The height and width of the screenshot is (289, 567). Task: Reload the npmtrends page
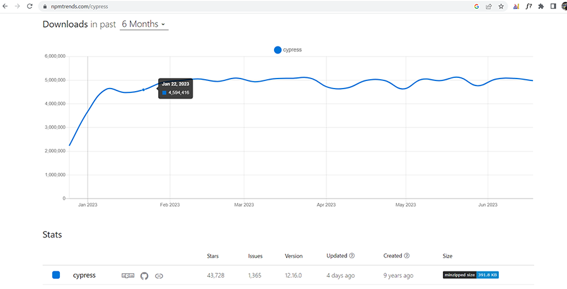coord(30,6)
